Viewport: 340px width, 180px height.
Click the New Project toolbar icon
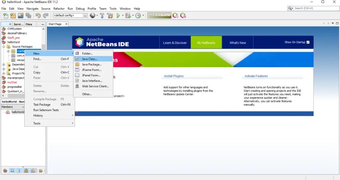13,16
